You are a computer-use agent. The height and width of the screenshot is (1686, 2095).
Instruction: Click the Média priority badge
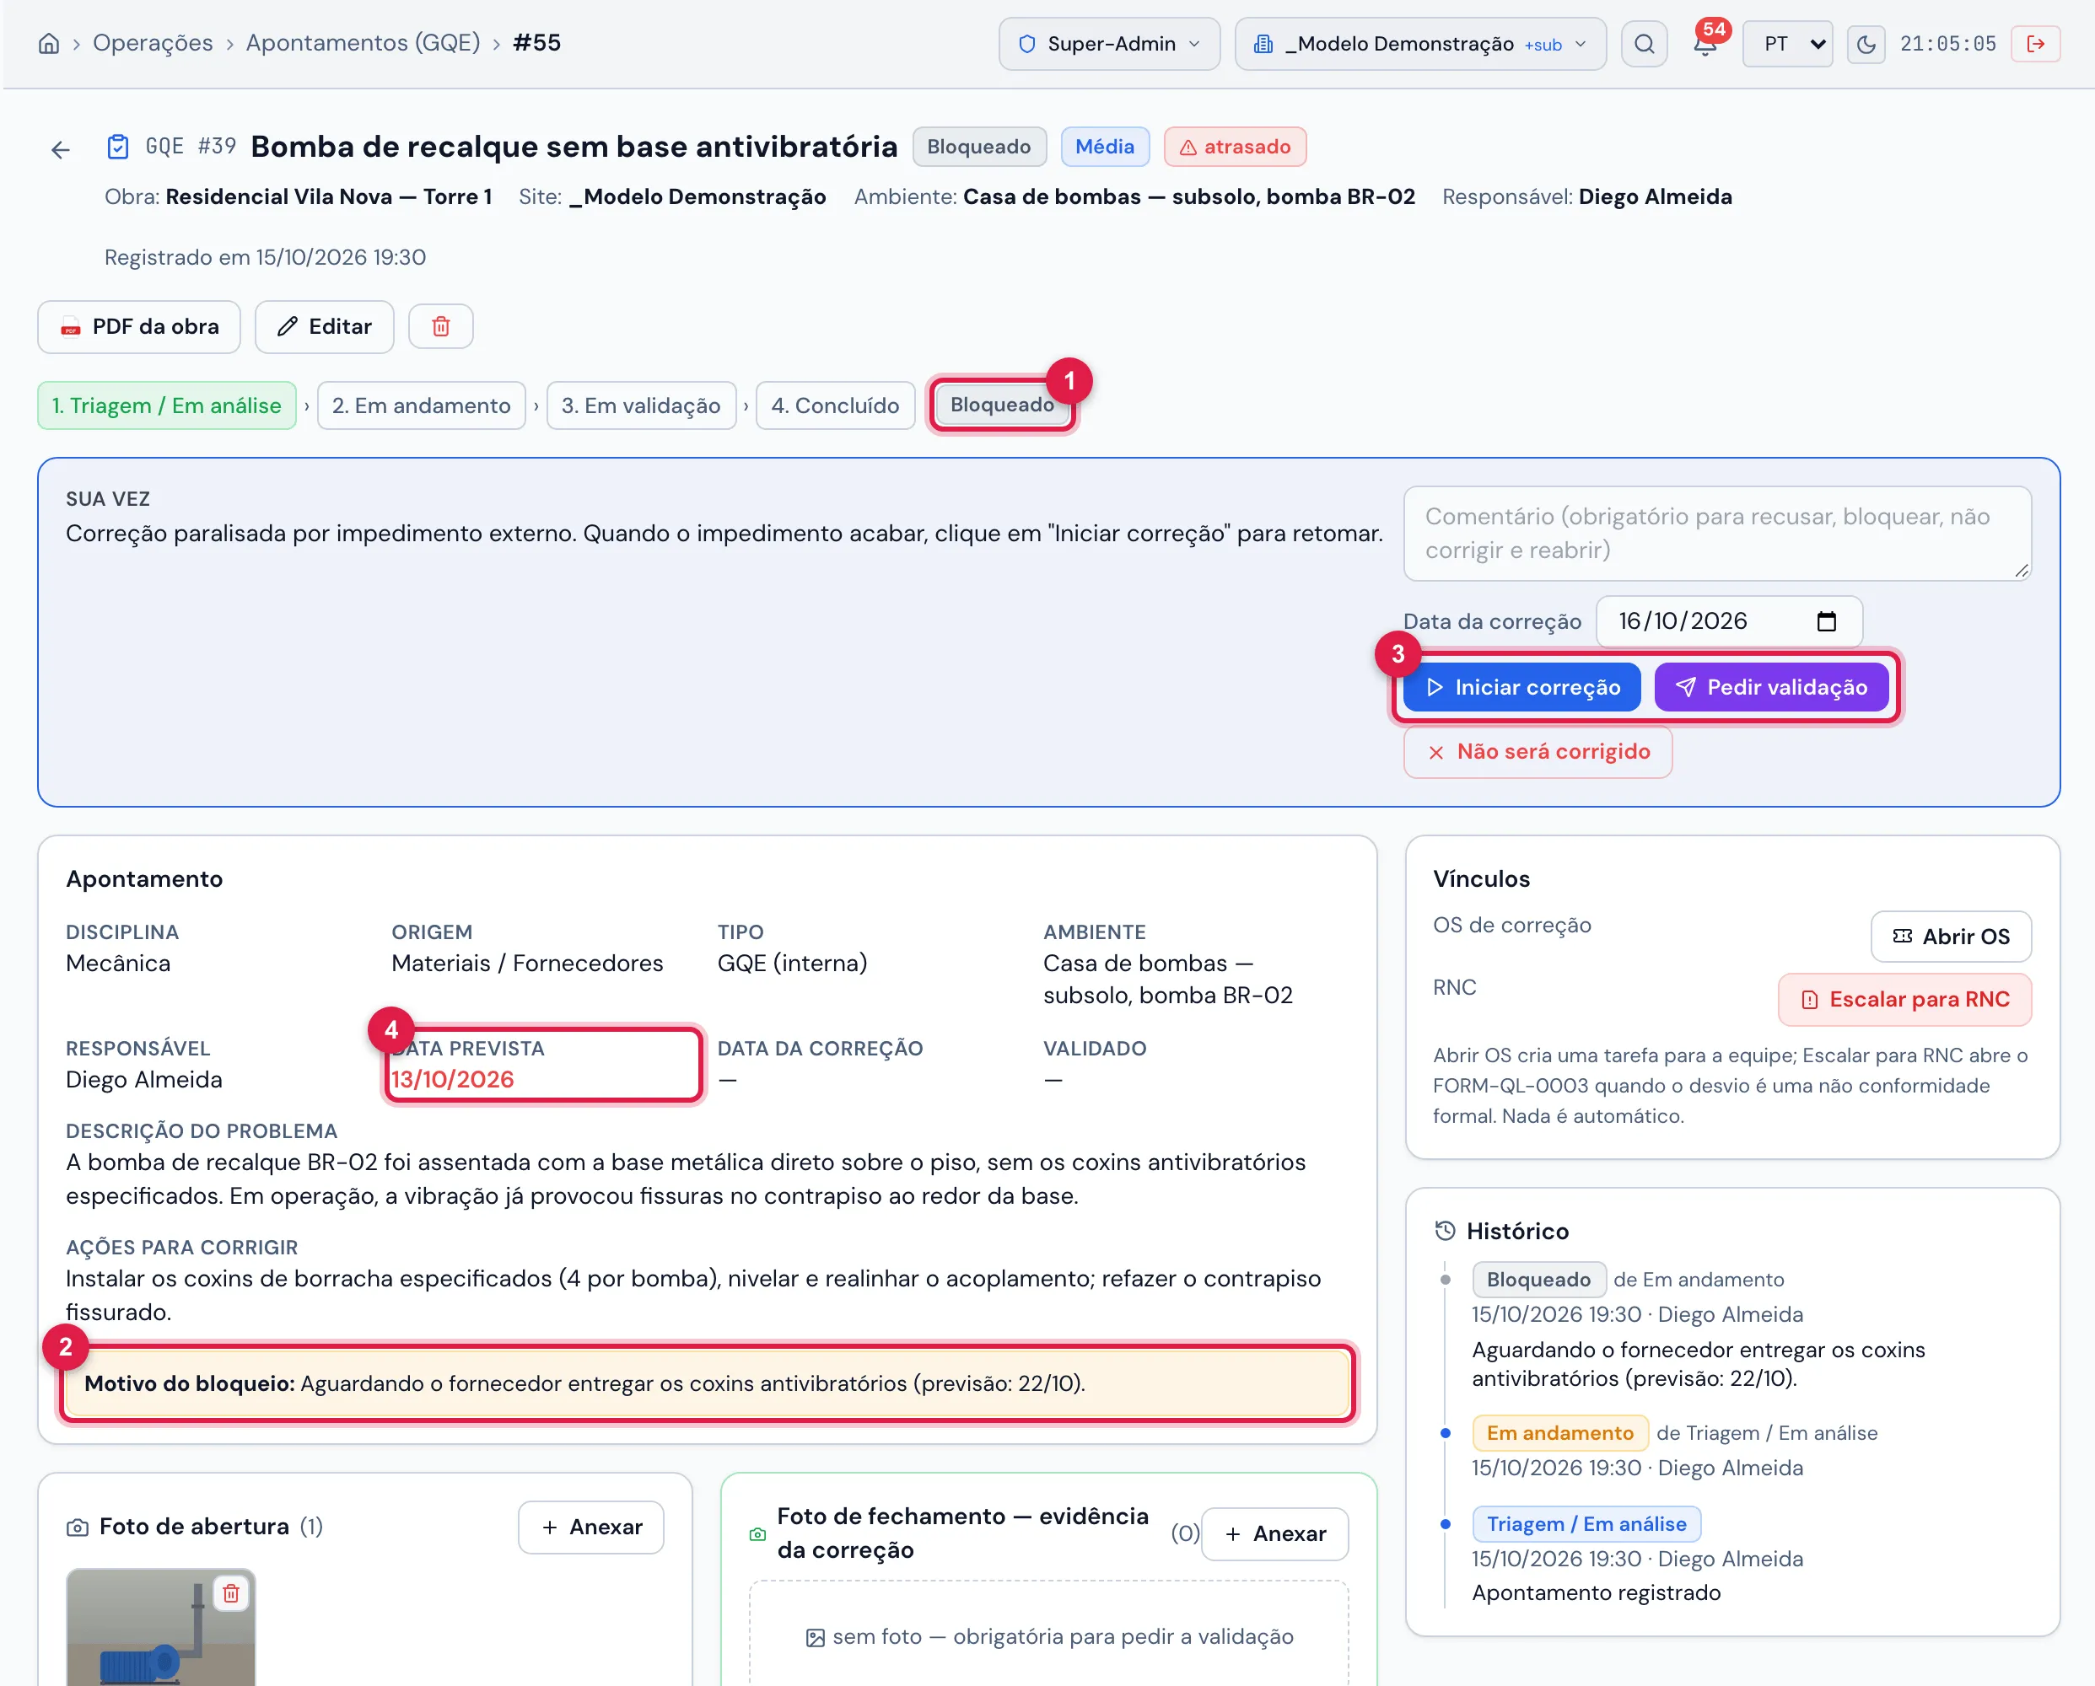tap(1105, 147)
